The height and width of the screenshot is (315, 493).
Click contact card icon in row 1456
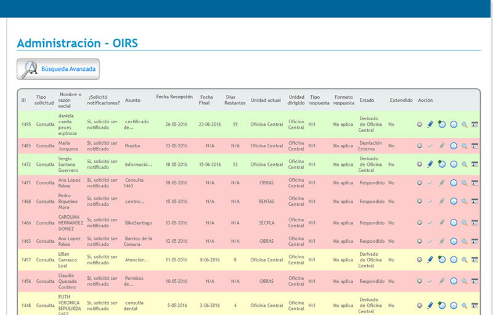475,281
